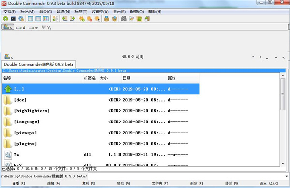Open the 收藏夹(A) menu
The width and height of the screenshot is (290, 188).
pos(100,12)
